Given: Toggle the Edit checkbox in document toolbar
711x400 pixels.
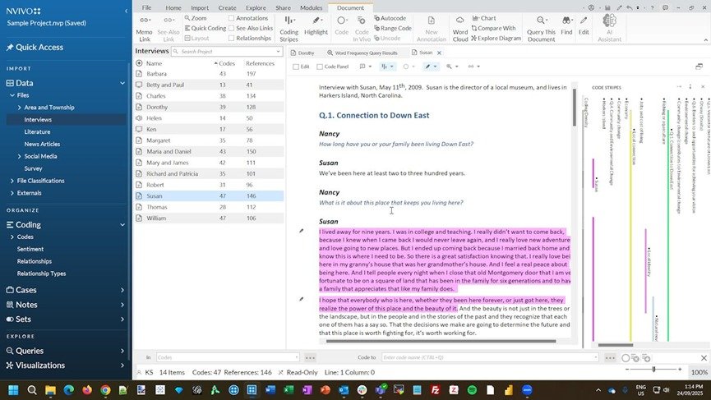Looking at the screenshot, I should pyautogui.click(x=296, y=67).
